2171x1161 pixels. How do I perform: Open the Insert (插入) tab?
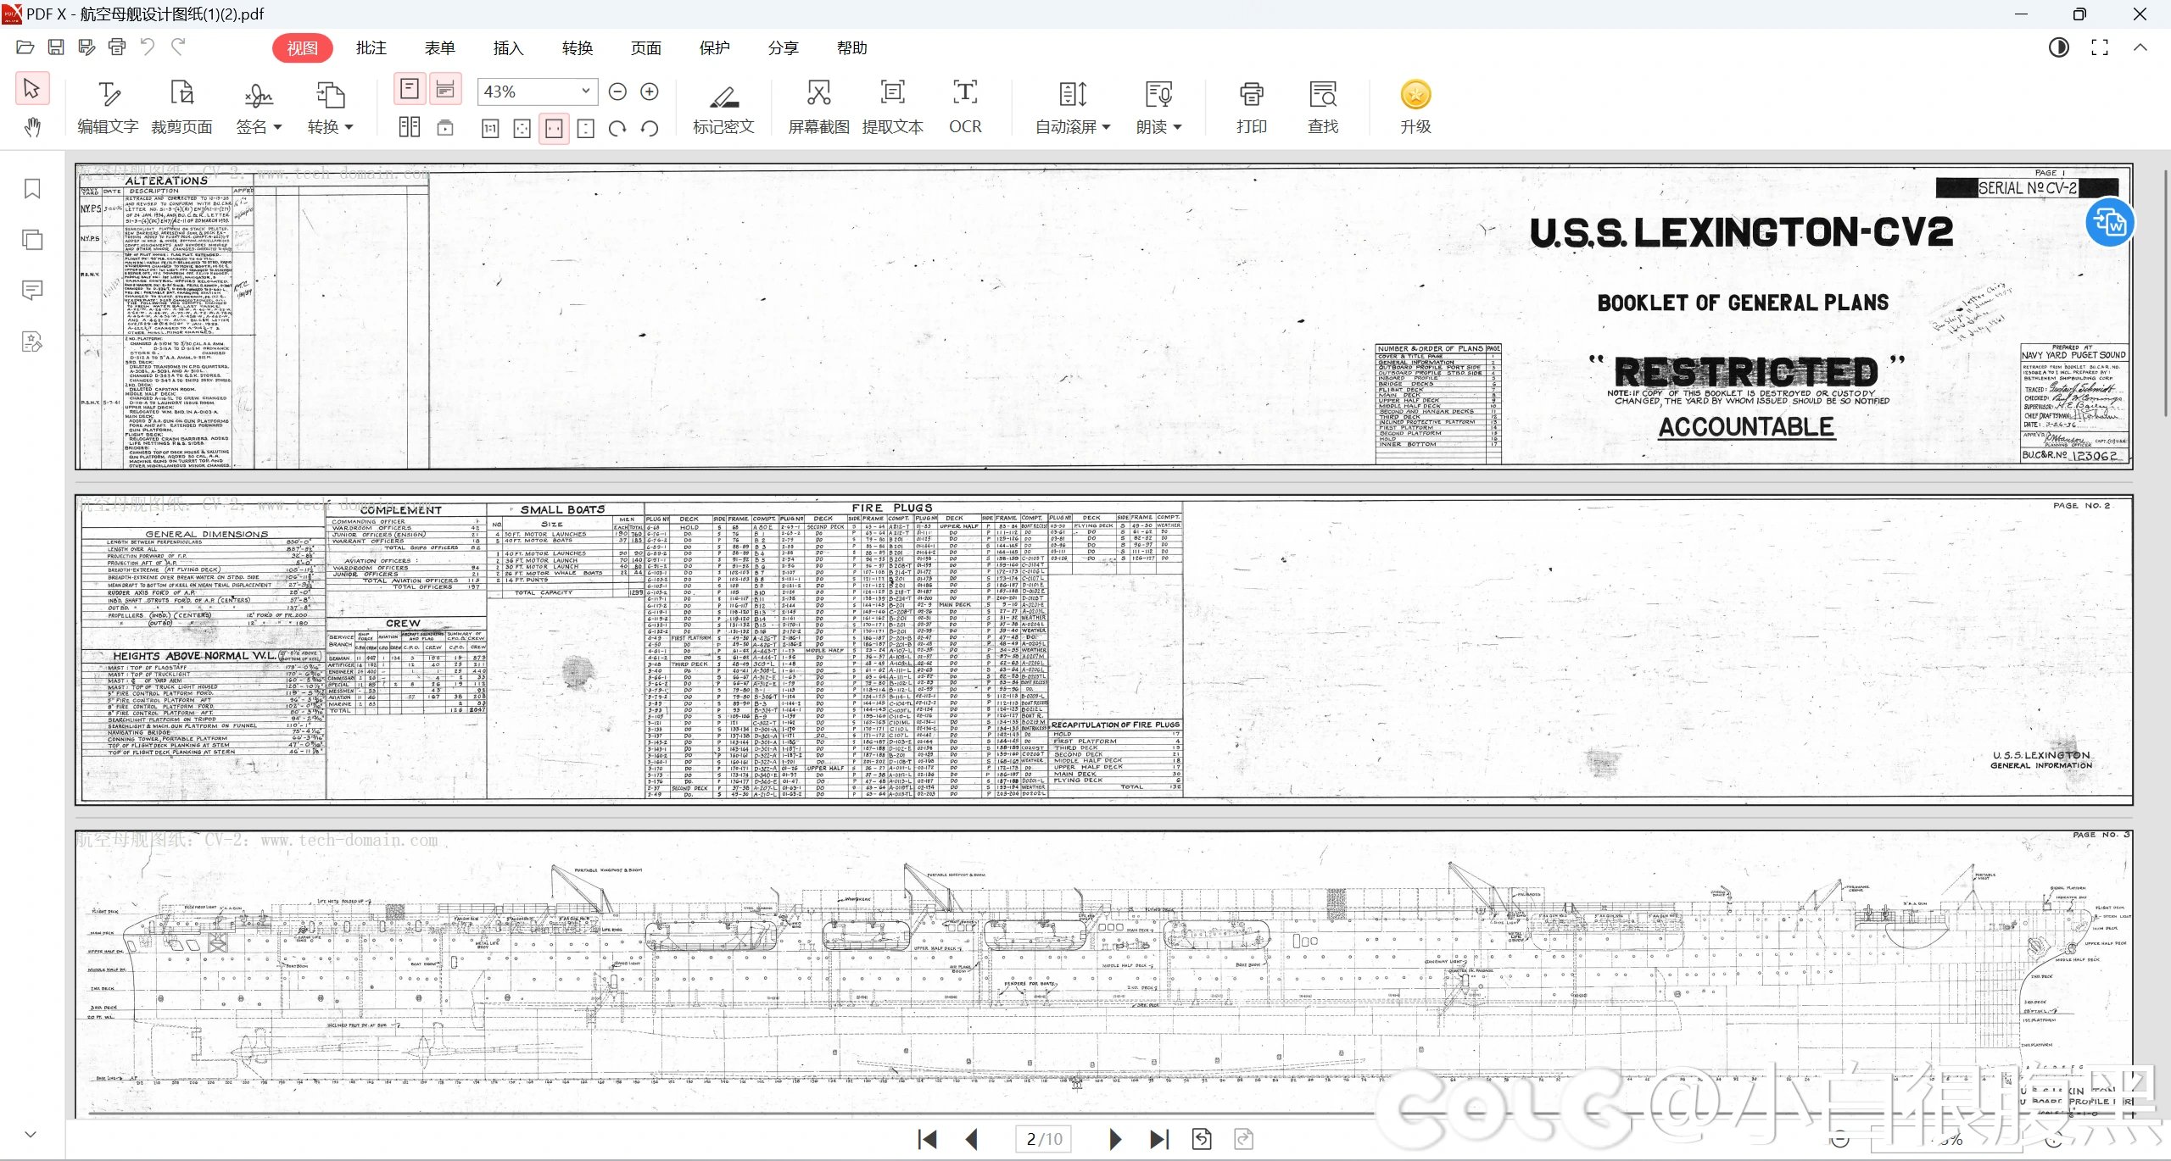(509, 48)
